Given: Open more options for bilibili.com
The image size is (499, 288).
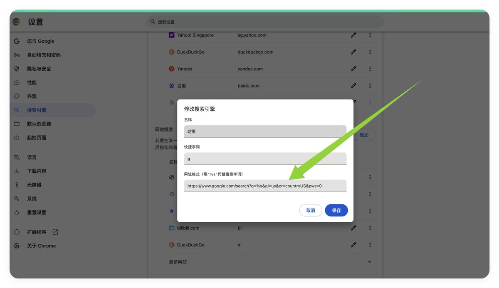Looking at the screenshot, I should 370,228.
